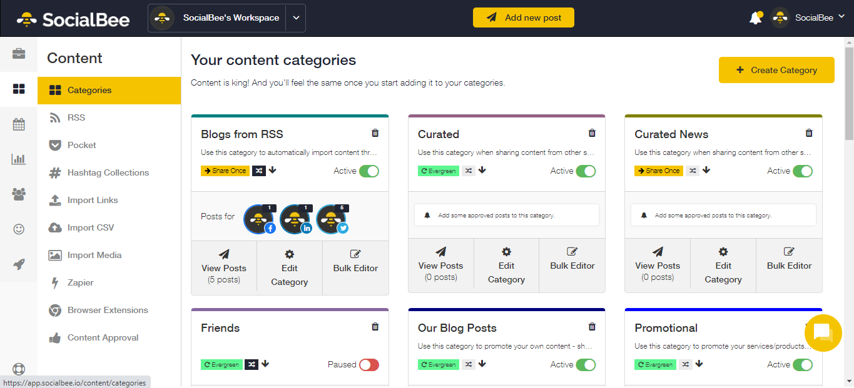
Task: Delete the Curated category via its trash icon
Action: [592, 132]
